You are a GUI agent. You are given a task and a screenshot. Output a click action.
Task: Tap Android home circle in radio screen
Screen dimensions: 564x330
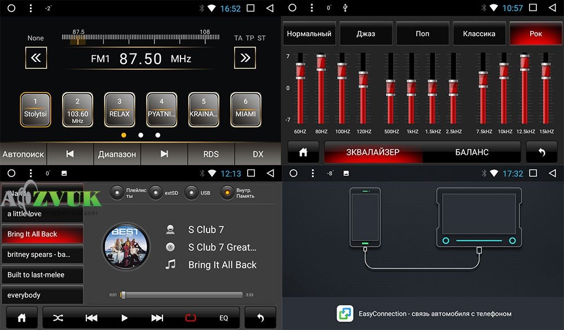pyautogui.click(x=11, y=8)
